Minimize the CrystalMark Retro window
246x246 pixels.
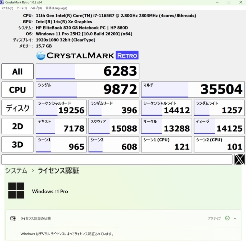click(x=217, y=2)
